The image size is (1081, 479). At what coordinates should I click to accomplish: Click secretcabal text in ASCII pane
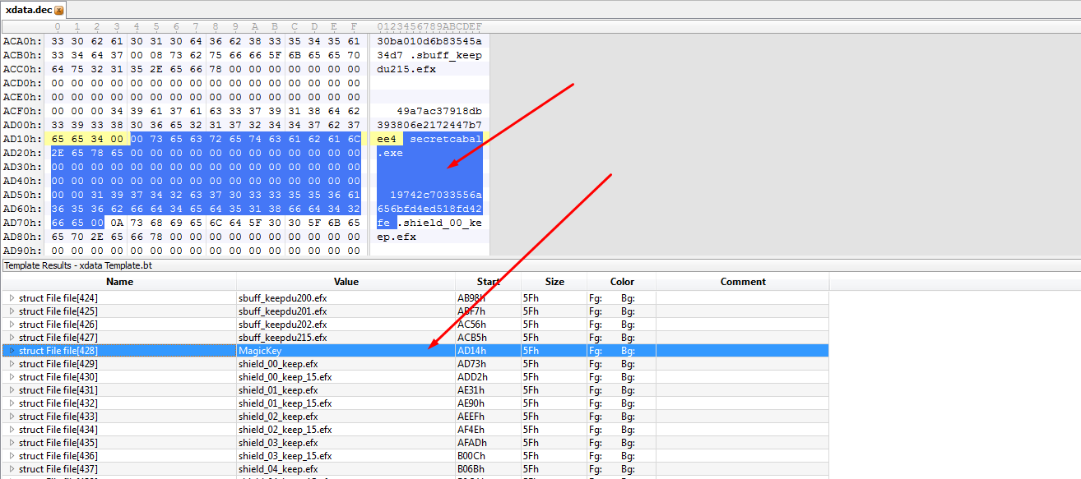445,139
